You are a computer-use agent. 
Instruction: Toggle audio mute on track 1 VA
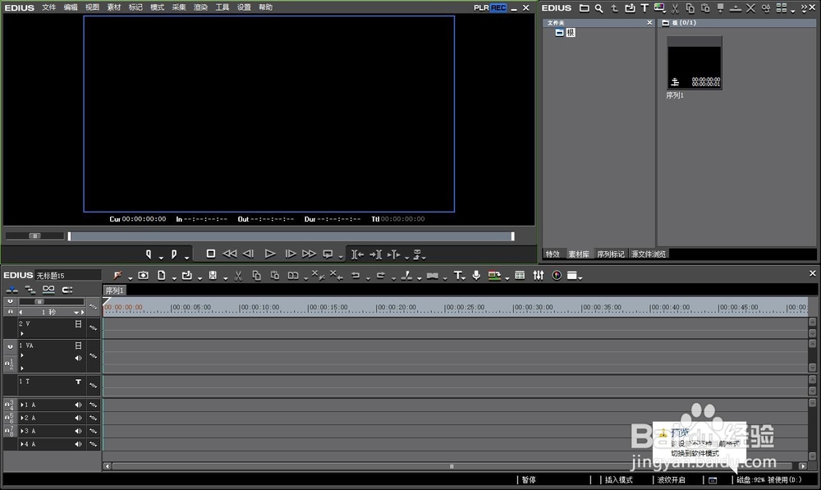pyautogui.click(x=78, y=358)
